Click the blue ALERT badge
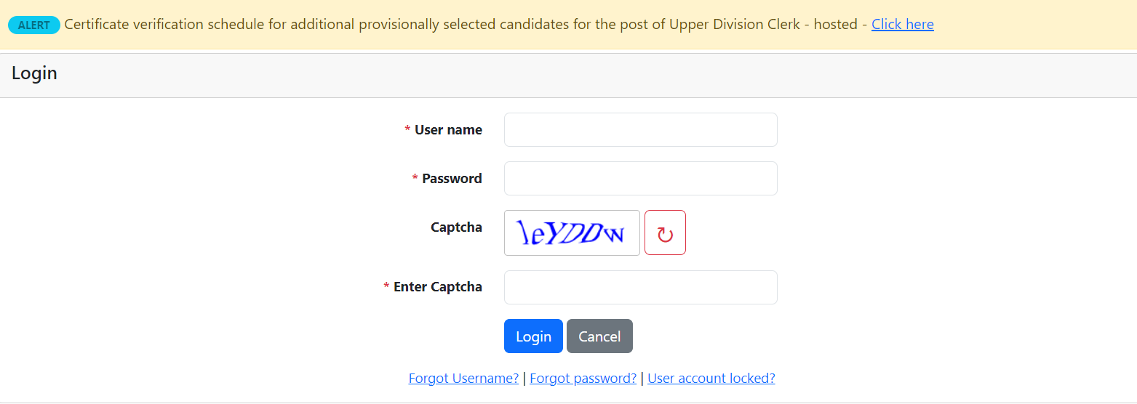The height and width of the screenshot is (404, 1137). (x=34, y=25)
